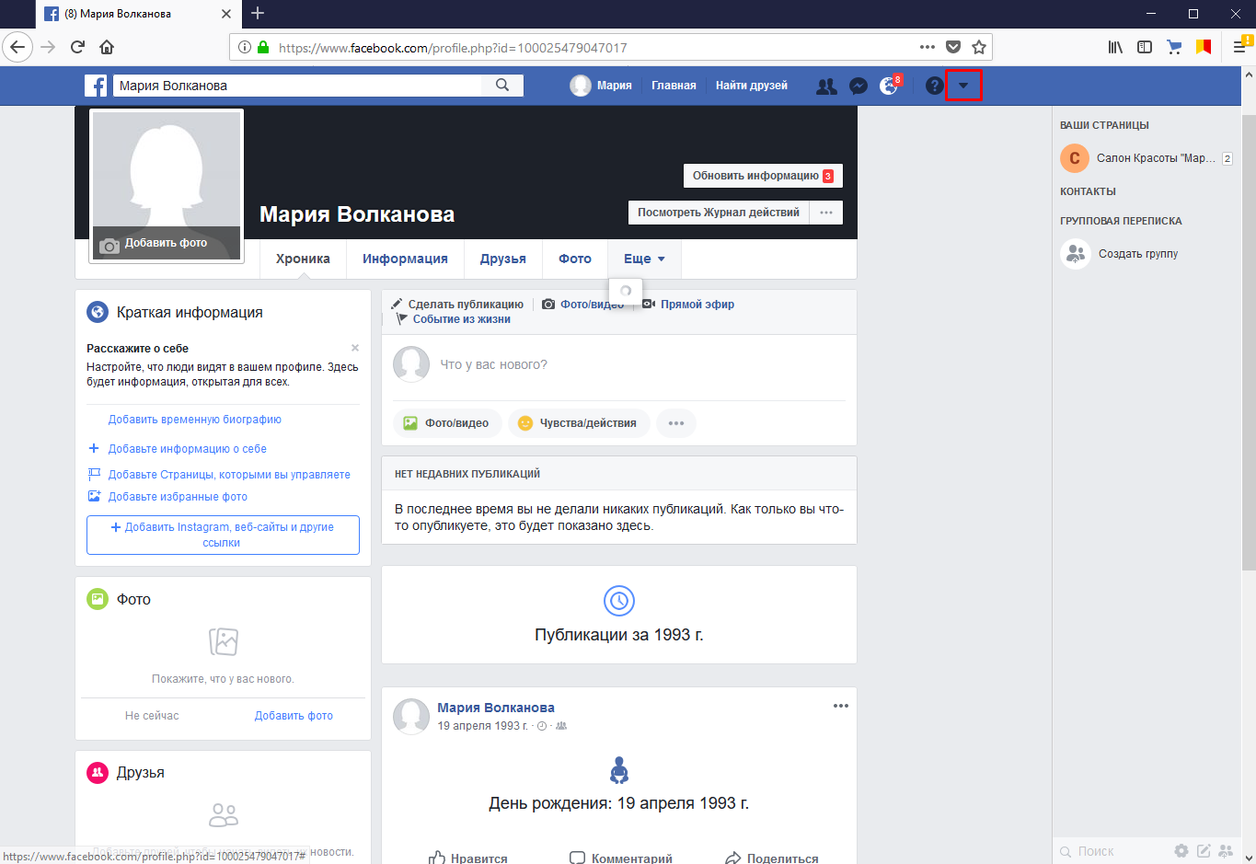Switch to the Друзья tab
Image resolution: width=1256 pixels, height=864 pixels.
[503, 259]
